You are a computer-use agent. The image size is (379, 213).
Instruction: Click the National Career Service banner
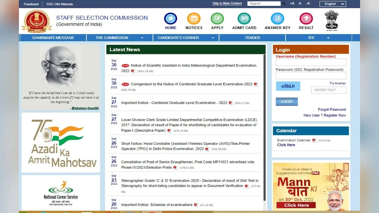point(61,193)
